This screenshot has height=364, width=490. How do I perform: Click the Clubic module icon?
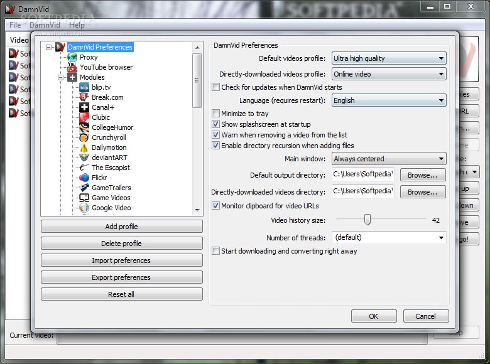(x=84, y=117)
